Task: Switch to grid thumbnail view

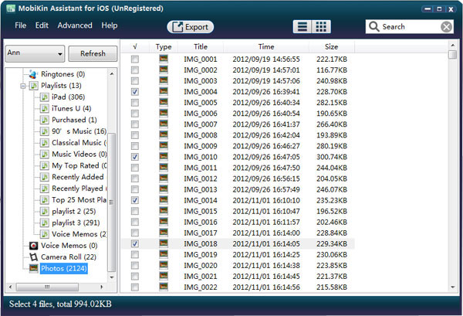Action: pyautogui.click(x=321, y=27)
